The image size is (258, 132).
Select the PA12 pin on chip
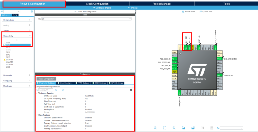(x=220, y=62)
